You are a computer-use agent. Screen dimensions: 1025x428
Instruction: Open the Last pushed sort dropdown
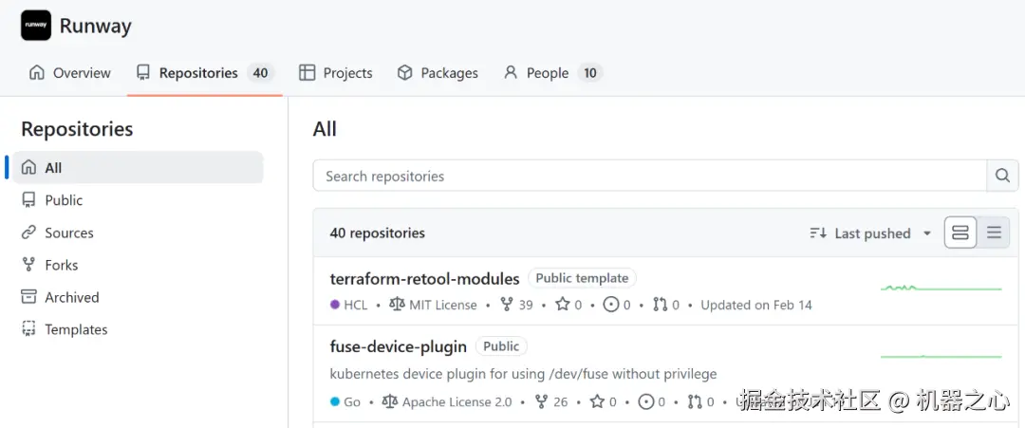coord(870,233)
